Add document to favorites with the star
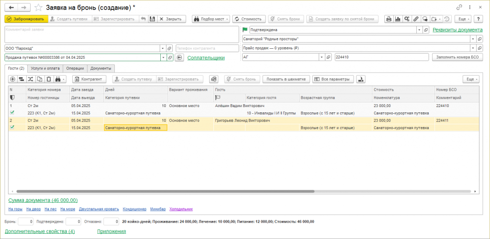 pos(38,7)
